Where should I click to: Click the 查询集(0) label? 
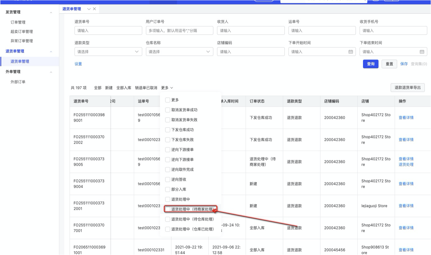pos(419,64)
